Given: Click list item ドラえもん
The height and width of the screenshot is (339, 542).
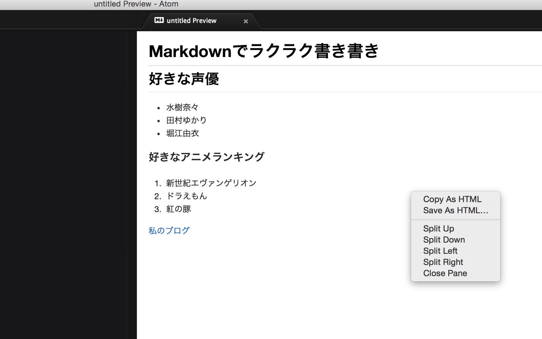Looking at the screenshot, I should click(x=186, y=196).
